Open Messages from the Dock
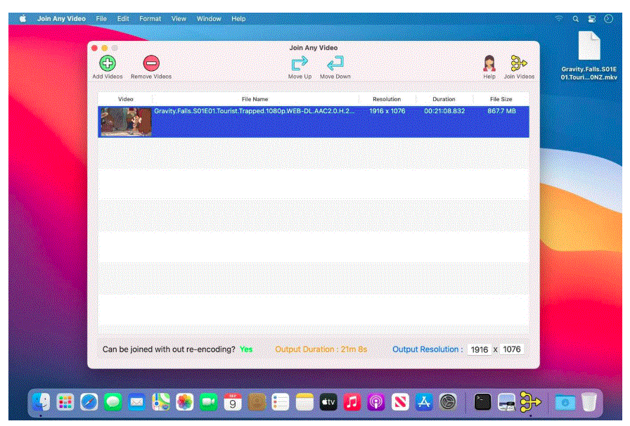The image size is (630, 426). click(113, 402)
